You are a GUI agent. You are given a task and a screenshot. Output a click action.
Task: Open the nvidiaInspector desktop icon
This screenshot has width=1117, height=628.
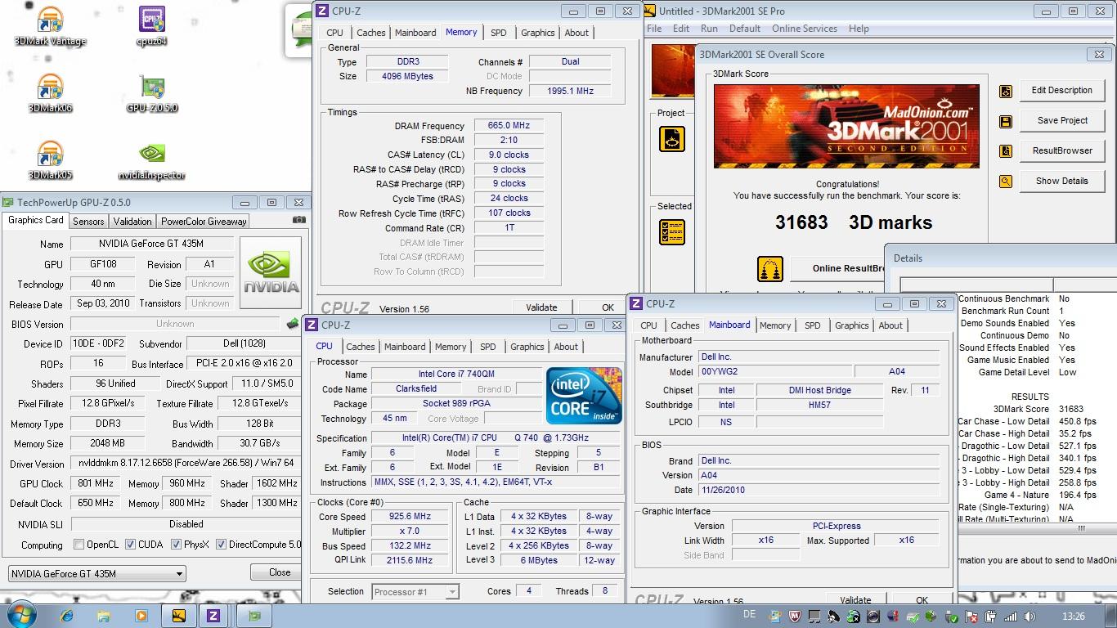pyautogui.click(x=152, y=159)
